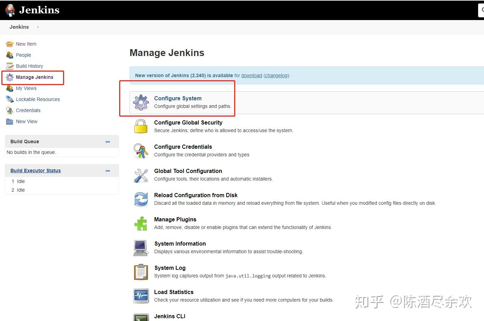Open the Build Executor Status link
The width and height of the screenshot is (484, 321).
pos(35,171)
